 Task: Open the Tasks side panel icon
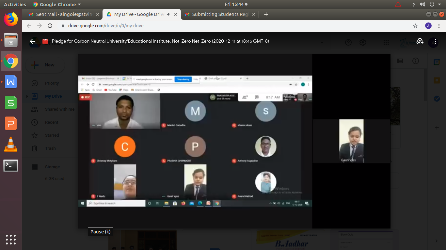437,99
